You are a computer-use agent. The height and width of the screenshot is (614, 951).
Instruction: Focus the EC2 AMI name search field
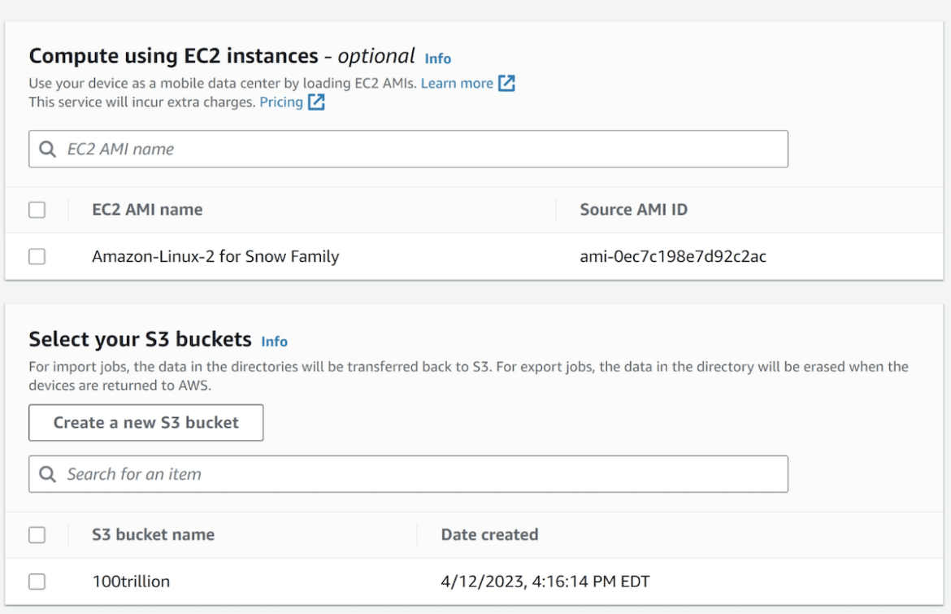pyautogui.click(x=408, y=150)
